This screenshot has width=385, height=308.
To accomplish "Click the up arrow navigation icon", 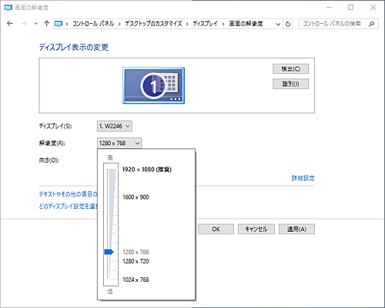I will tap(46, 24).
